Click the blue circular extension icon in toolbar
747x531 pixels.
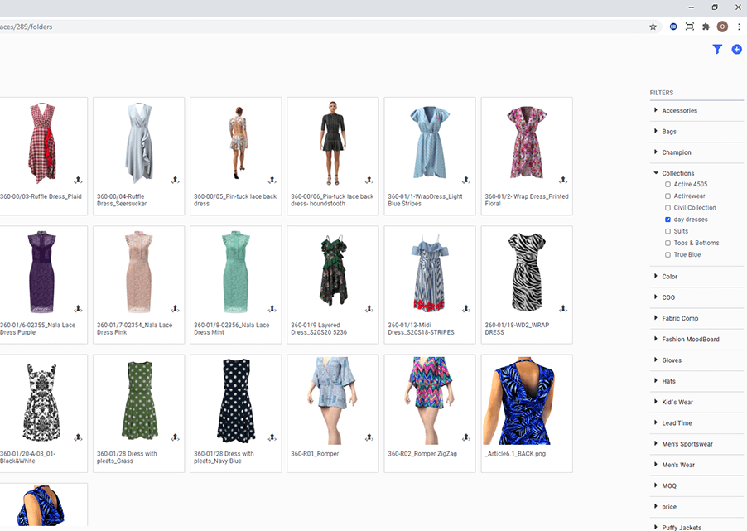(x=672, y=26)
